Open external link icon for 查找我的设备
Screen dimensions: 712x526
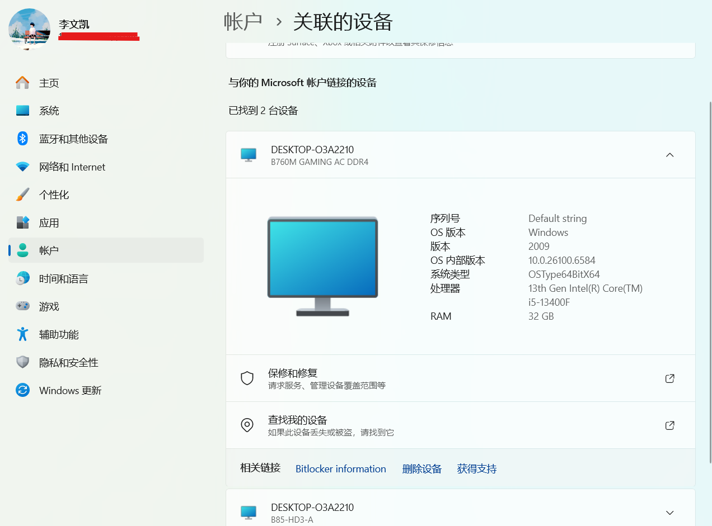(x=669, y=425)
